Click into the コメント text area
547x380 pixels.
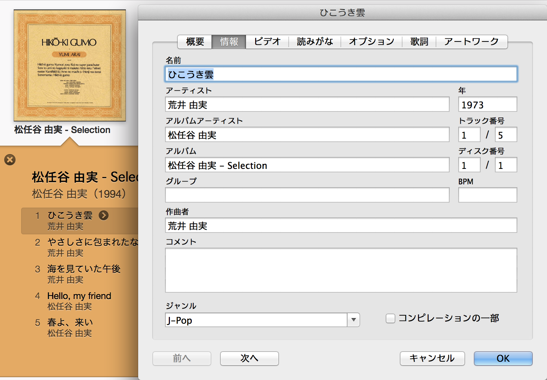(x=341, y=270)
